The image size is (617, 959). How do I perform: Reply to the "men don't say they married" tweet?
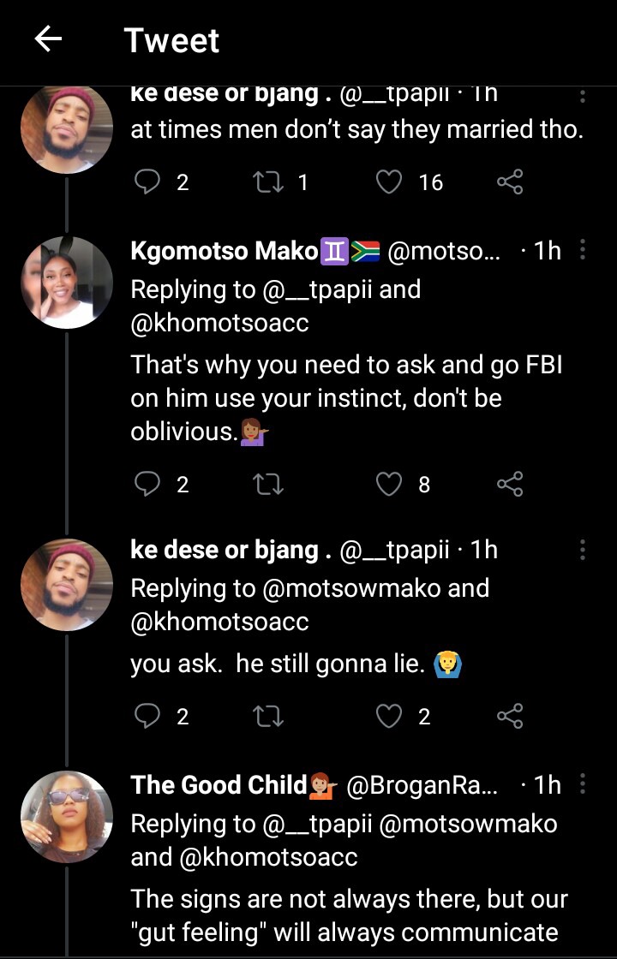148,182
